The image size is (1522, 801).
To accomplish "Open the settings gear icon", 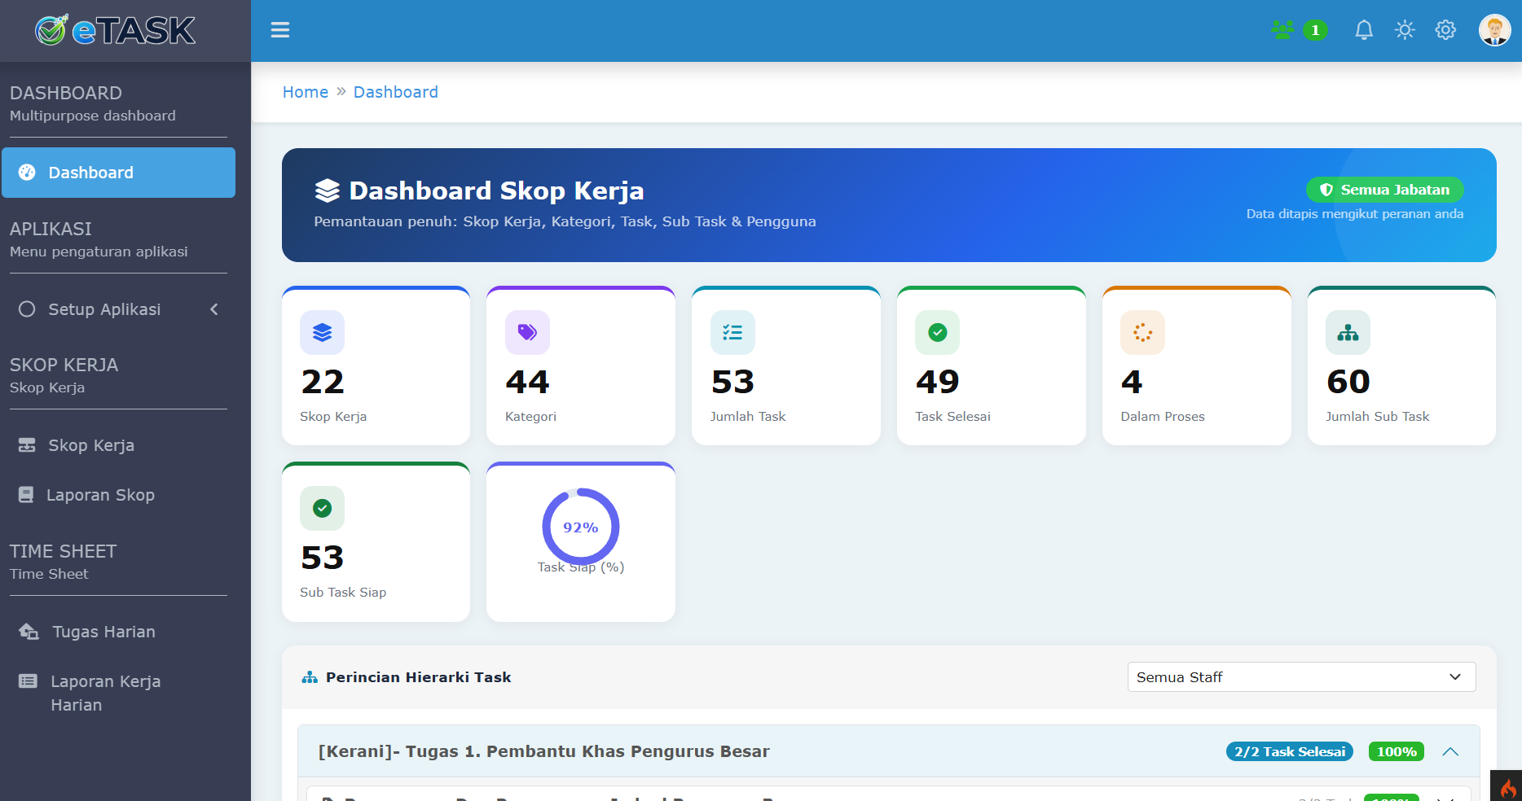I will pyautogui.click(x=1445, y=30).
